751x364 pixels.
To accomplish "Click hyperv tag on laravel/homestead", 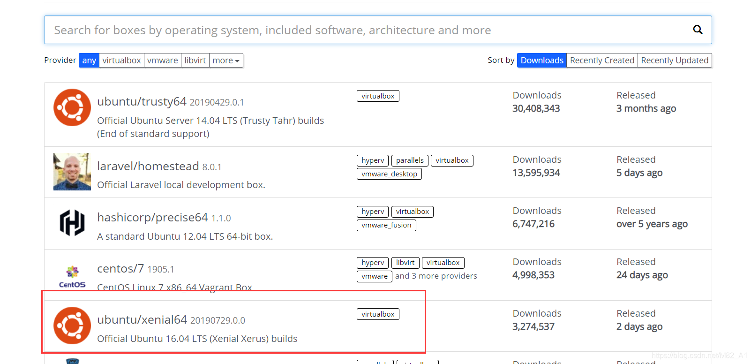I will 373,160.
